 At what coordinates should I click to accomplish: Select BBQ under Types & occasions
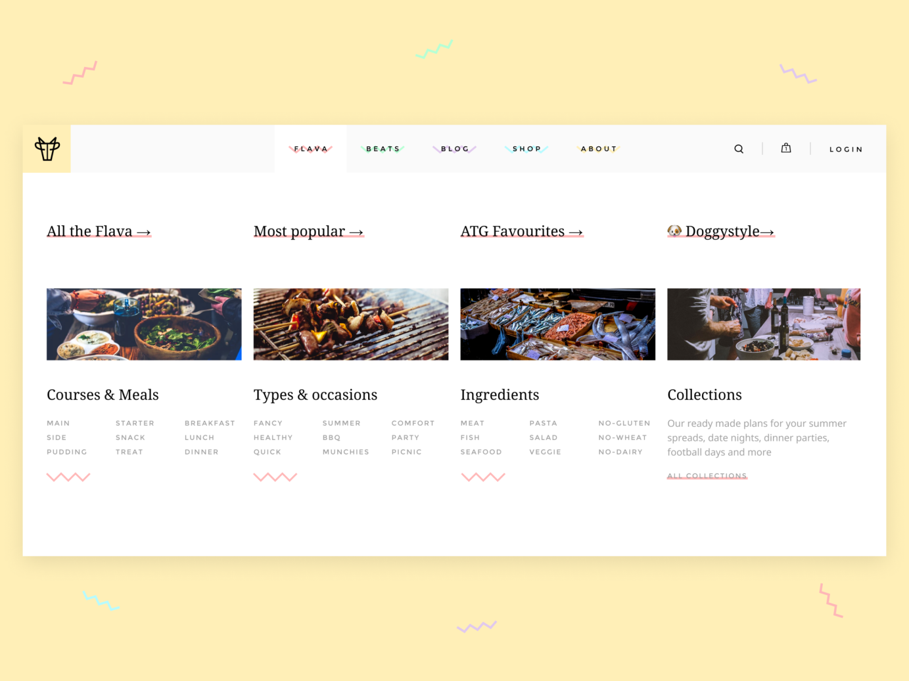pos(332,437)
